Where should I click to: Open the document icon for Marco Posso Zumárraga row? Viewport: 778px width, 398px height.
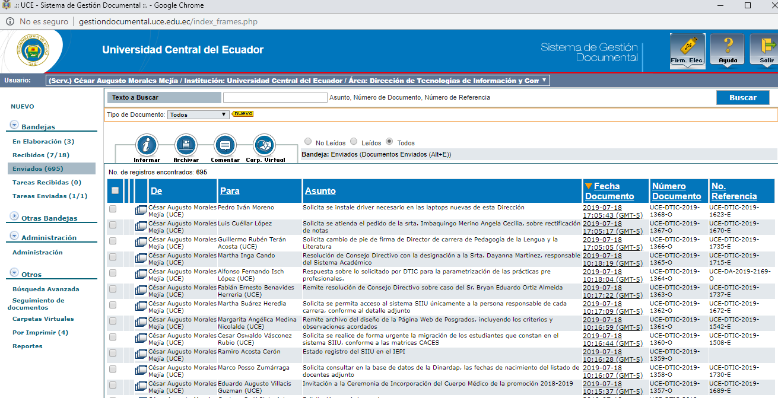click(x=141, y=370)
